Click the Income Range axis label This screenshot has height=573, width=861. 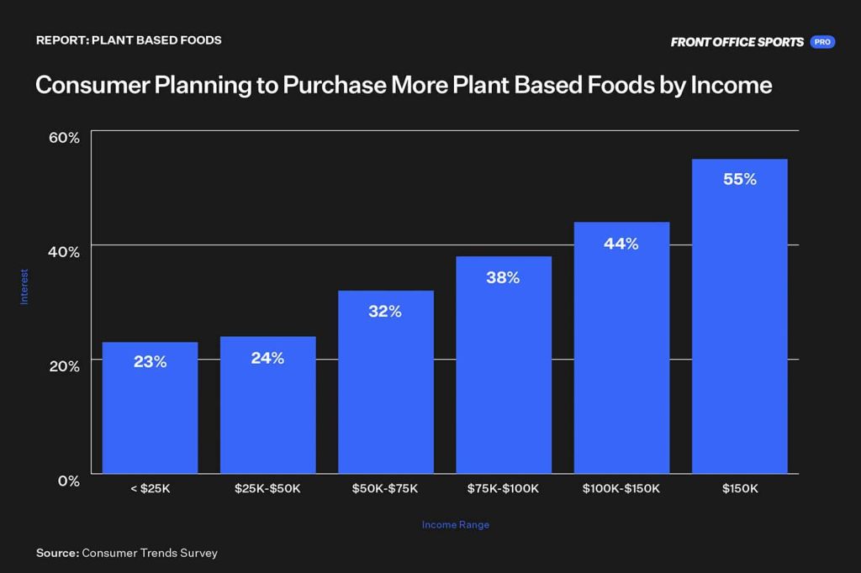click(x=455, y=525)
